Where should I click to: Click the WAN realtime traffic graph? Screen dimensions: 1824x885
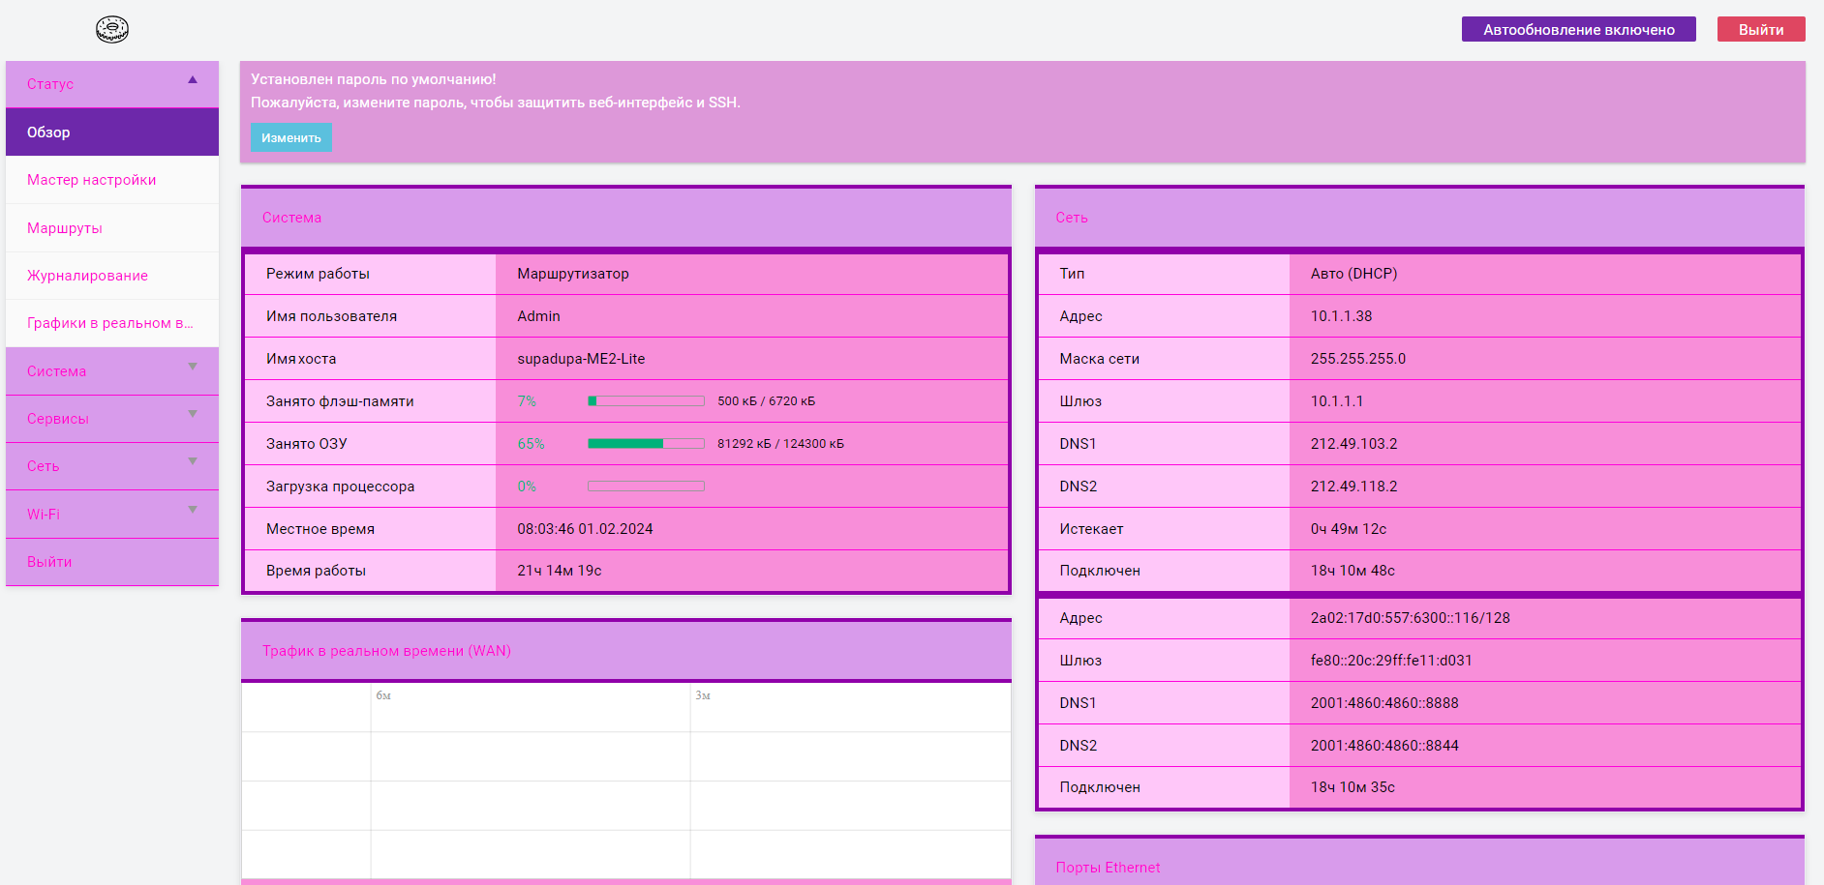[625, 781]
